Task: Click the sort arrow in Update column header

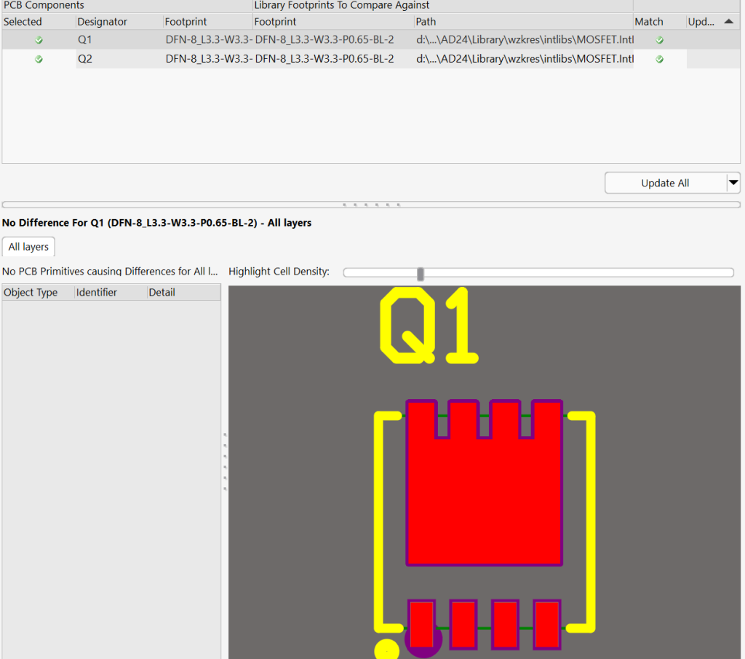Action: [728, 22]
